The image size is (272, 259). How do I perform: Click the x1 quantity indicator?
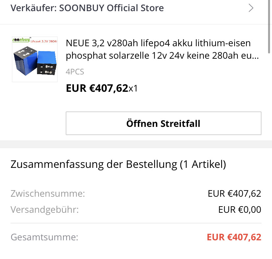coord(133,89)
